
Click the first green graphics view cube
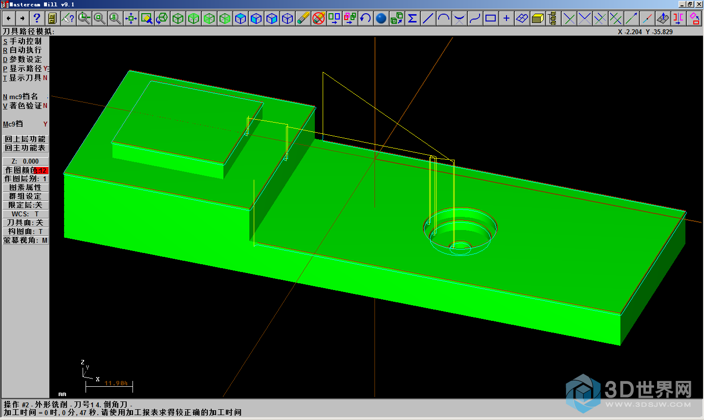(x=178, y=19)
